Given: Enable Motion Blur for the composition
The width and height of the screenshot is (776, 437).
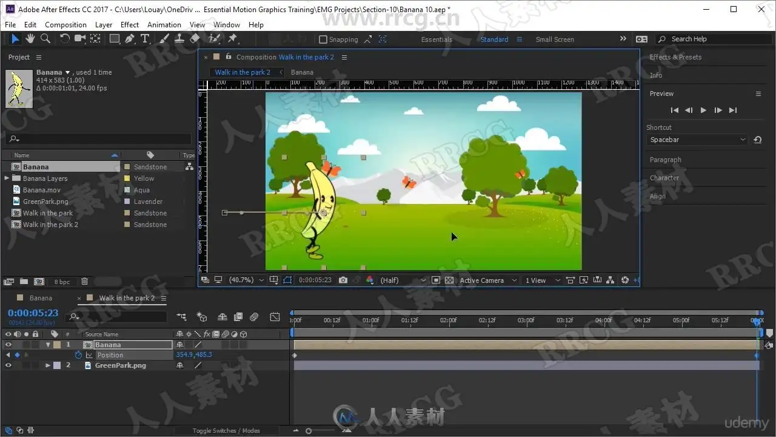Looking at the screenshot, I should point(254,317).
